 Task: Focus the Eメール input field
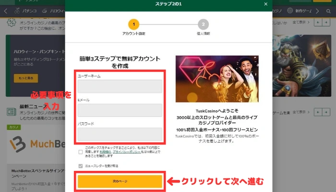pyautogui.click(x=120, y=110)
